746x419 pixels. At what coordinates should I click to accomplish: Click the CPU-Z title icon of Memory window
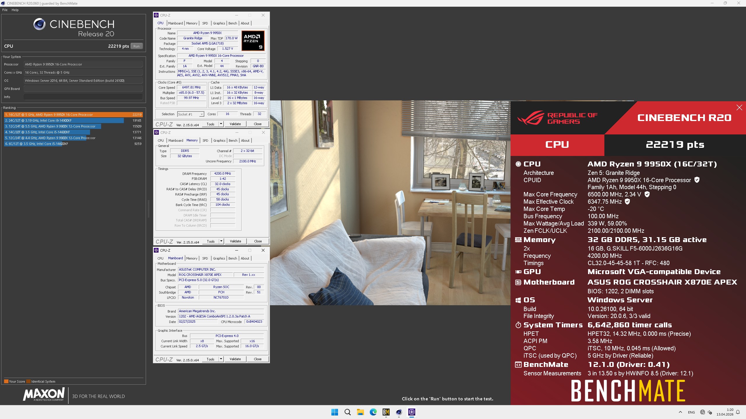(156, 132)
